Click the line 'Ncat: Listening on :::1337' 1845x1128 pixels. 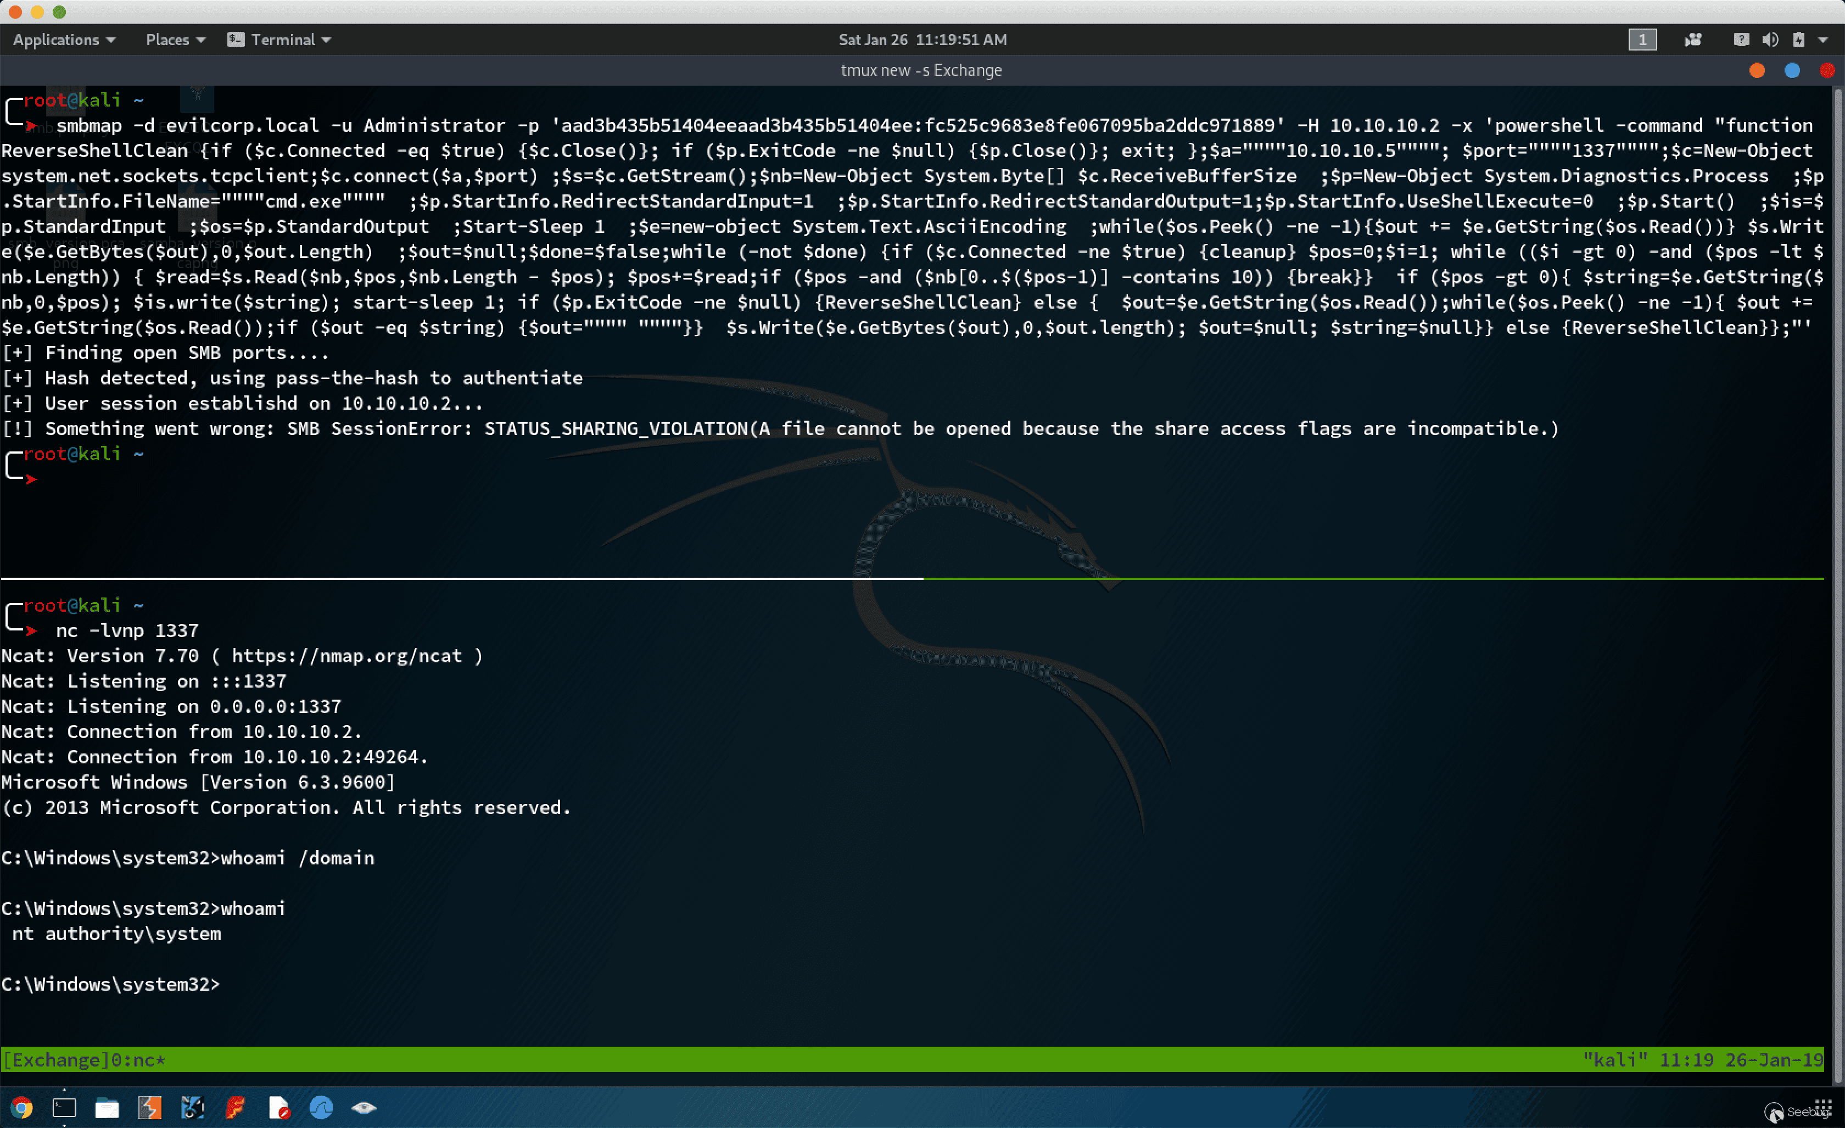click(x=144, y=682)
